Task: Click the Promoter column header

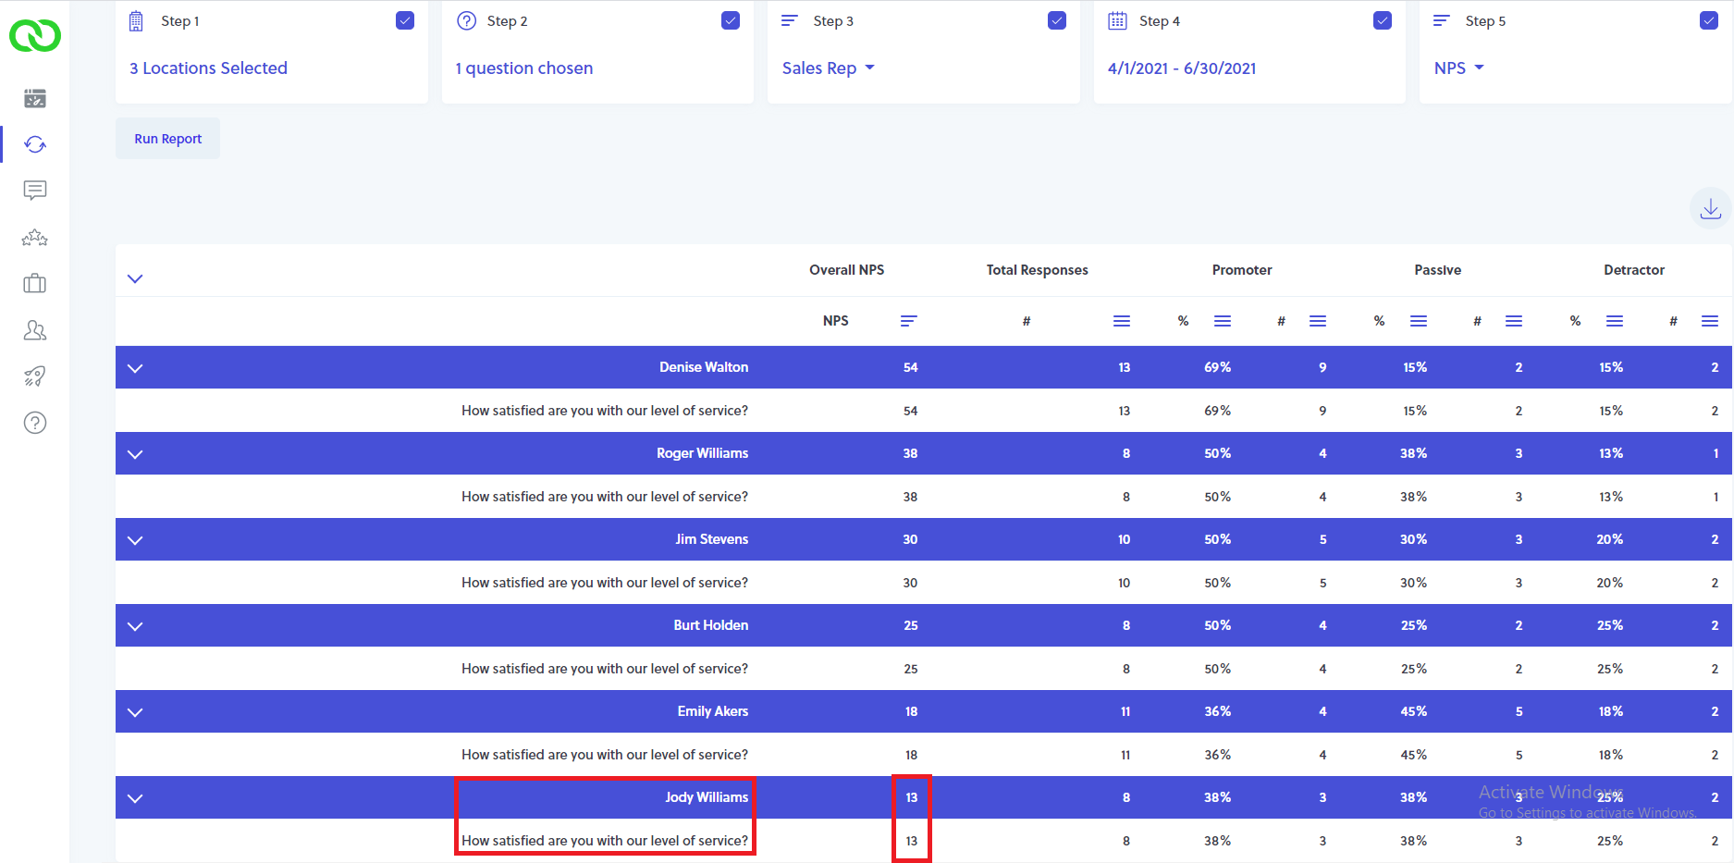Action: (1242, 270)
